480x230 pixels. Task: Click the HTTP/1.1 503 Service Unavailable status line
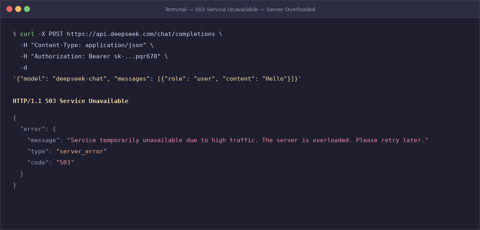70,101
